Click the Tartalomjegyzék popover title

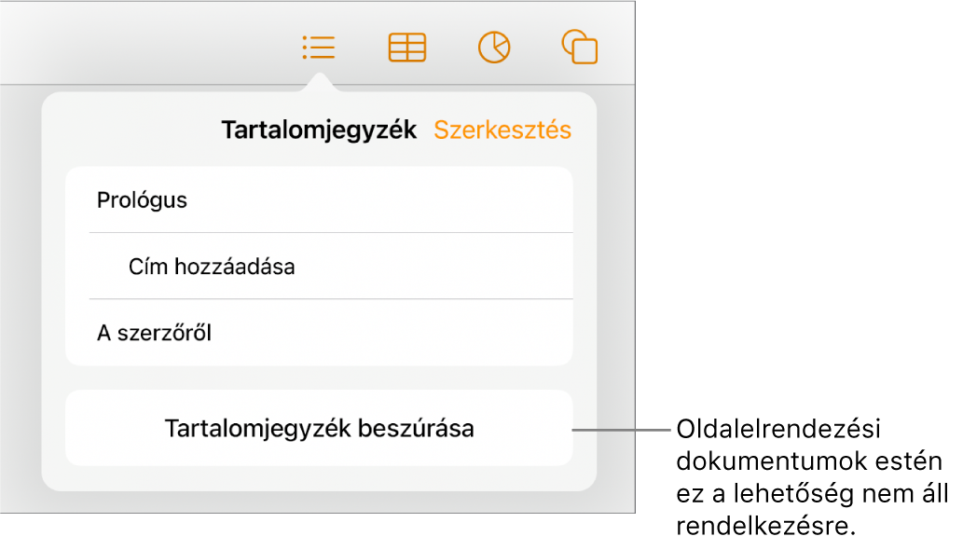click(x=319, y=131)
